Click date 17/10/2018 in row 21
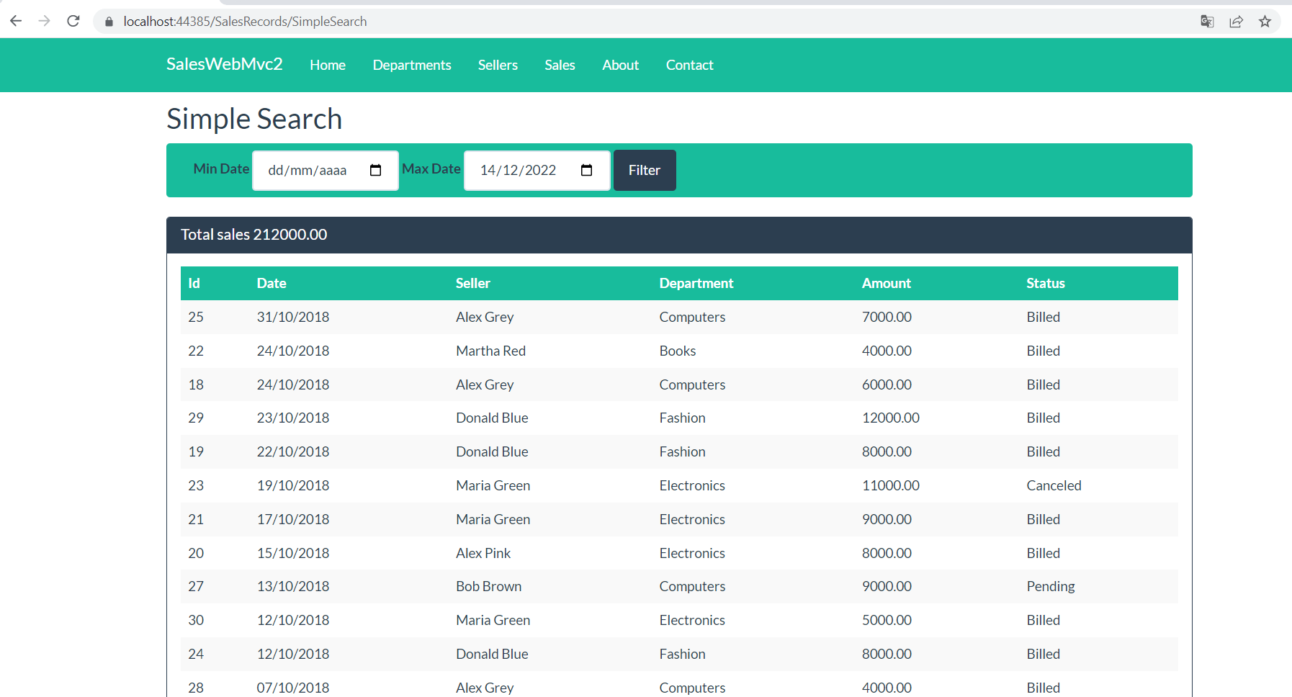This screenshot has height=697, width=1292. (293, 519)
